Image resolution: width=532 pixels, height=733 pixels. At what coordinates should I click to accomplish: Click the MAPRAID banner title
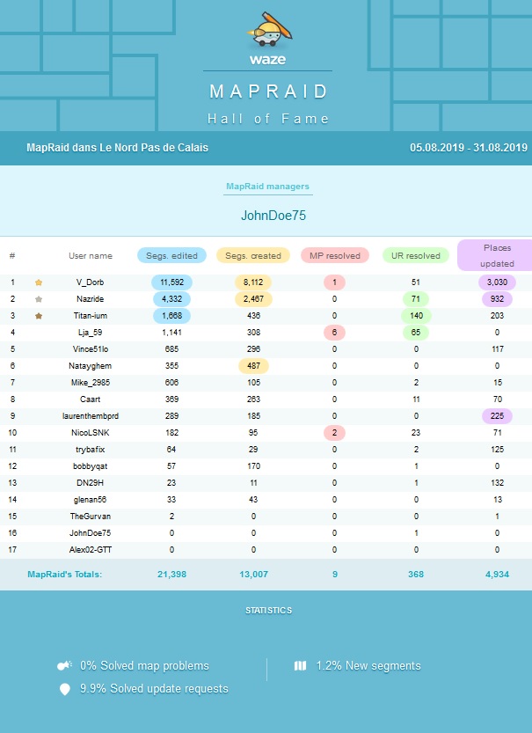(x=268, y=92)
